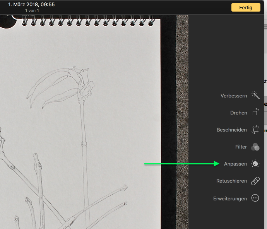Choose the Retuschieren text label

pyautogui.click(x=231, y=181)
